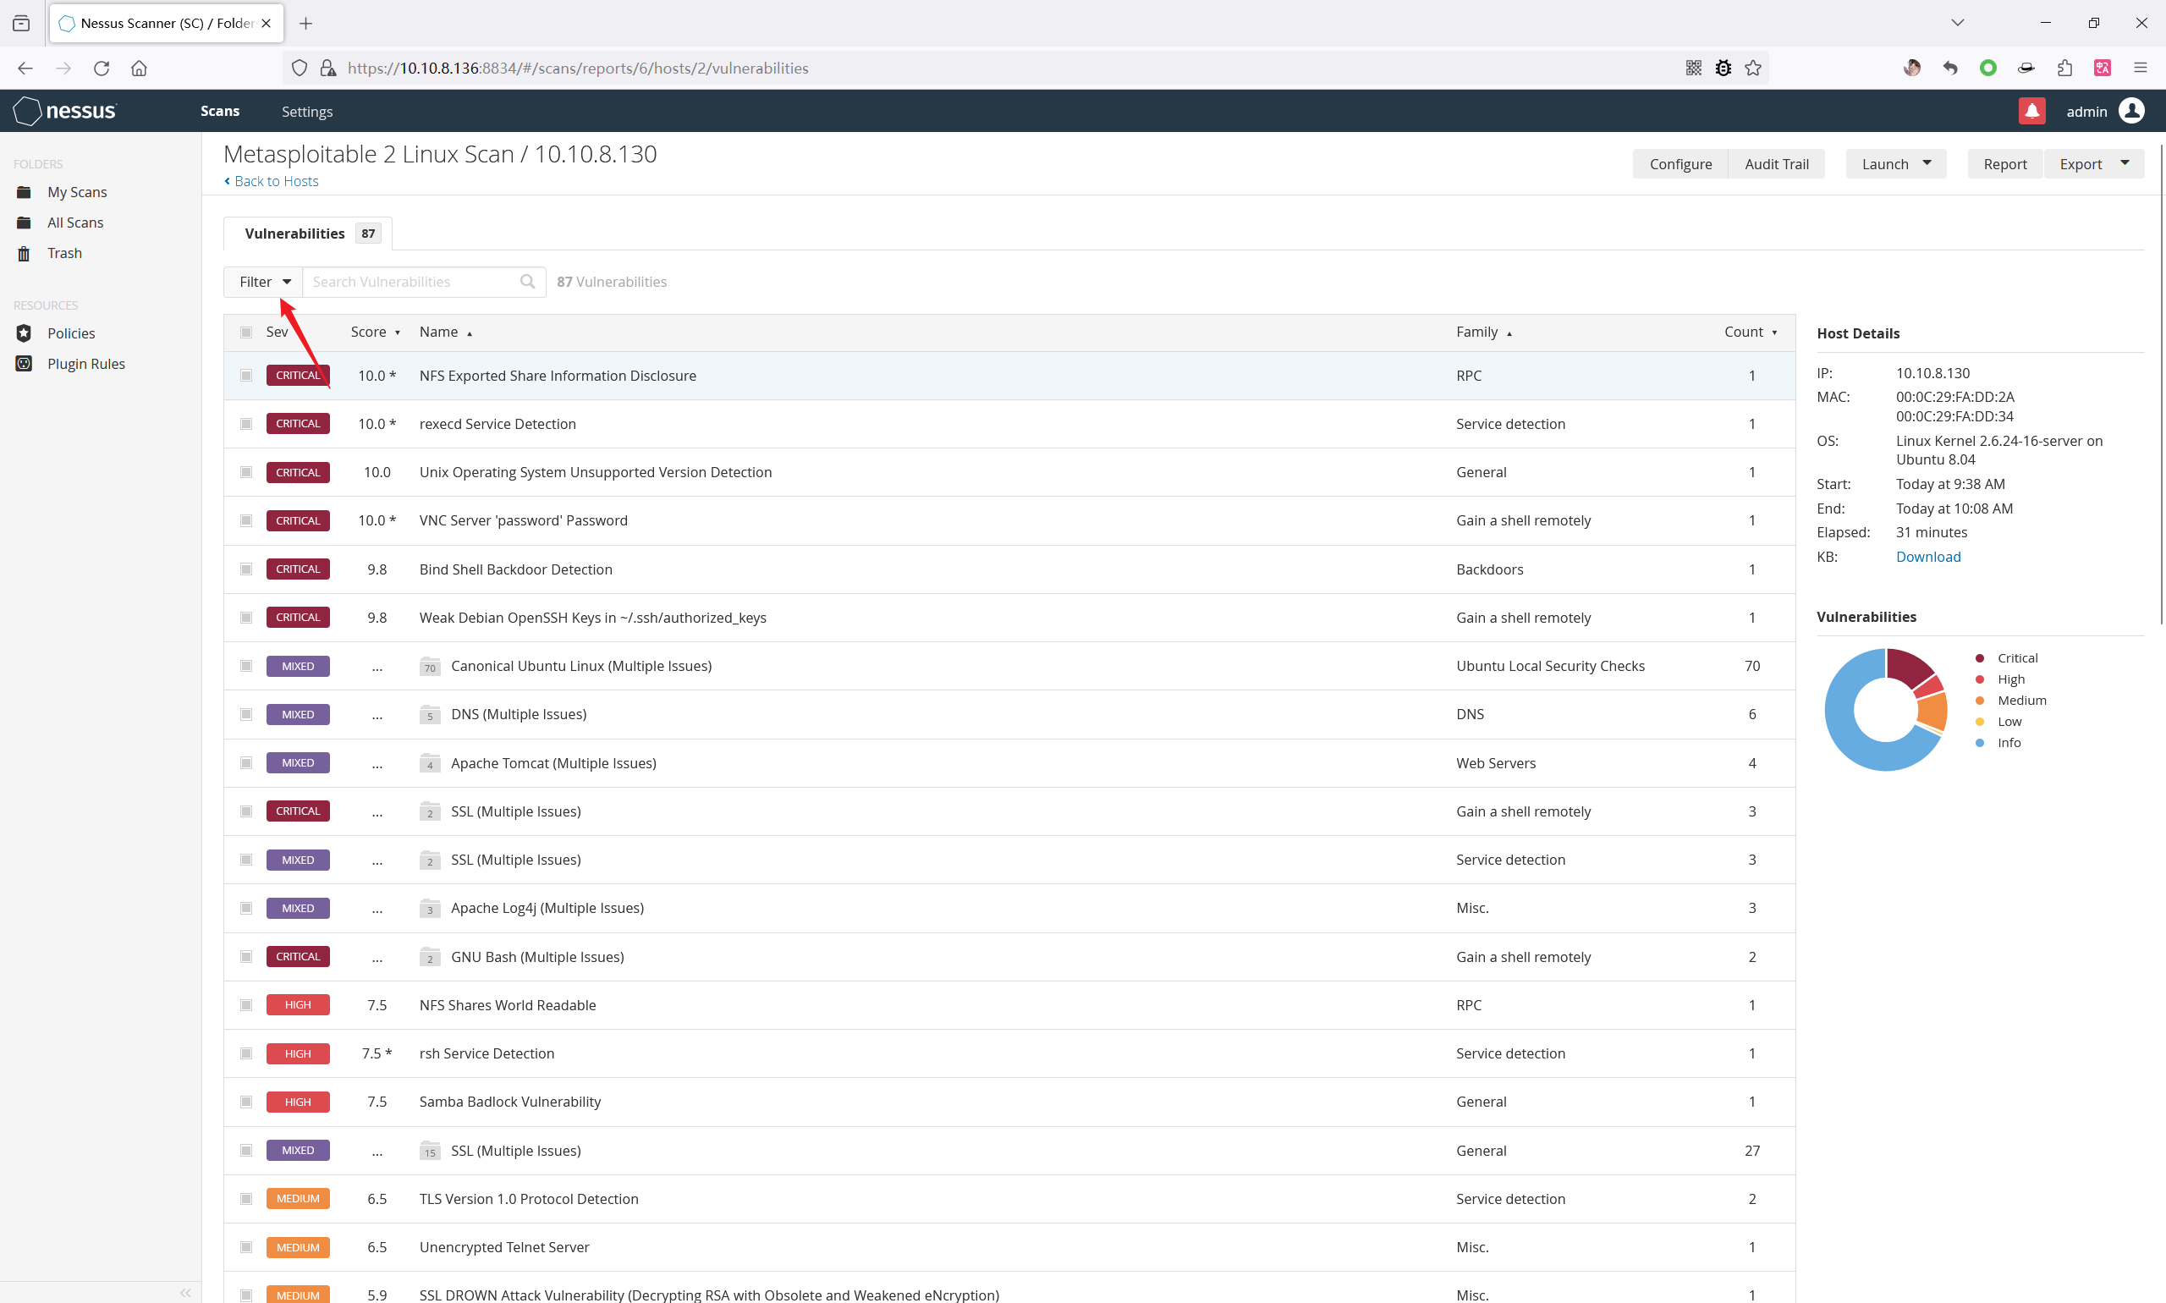Sort by Family column
The width and height of the screenshot is (2166, 1303).
click(1484, 332)
